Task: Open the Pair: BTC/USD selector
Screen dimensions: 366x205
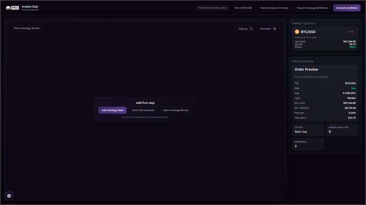Action: click(x=243, y=8)
